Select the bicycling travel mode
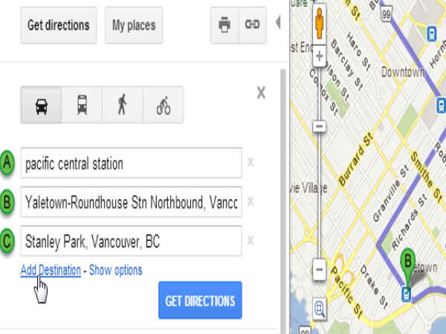 164,105
